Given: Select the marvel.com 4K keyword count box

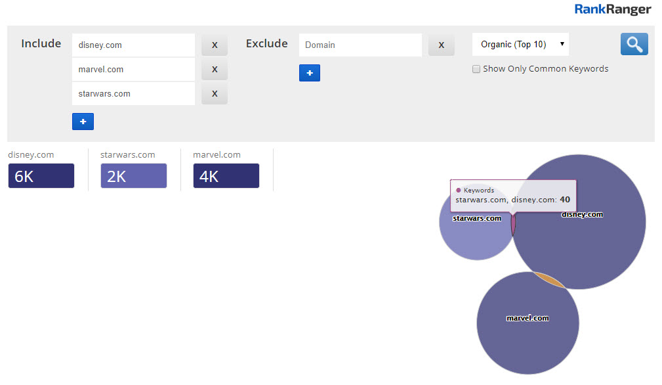Looking at the screenshot, I should coord(226,176).
